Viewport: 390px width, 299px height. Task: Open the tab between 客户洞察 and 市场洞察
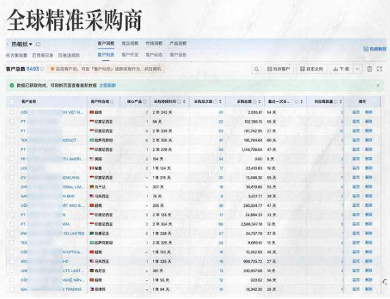click(x=130, y=43)
